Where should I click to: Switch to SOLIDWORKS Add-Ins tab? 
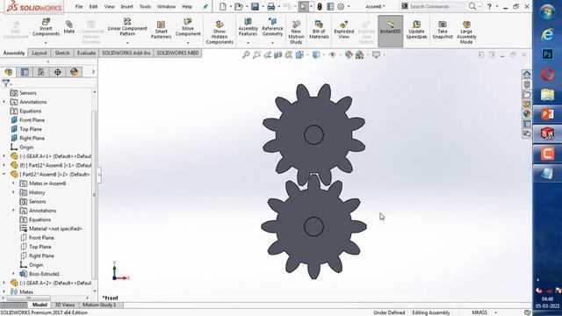[126, 53]
